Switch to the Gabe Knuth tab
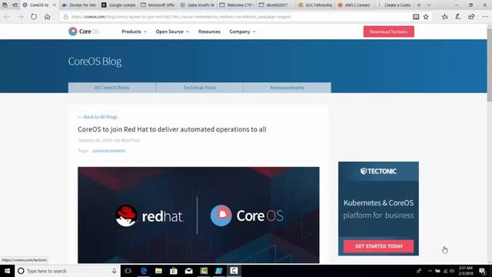The height and width of the screenshot is (277, 492). [197, 5]
